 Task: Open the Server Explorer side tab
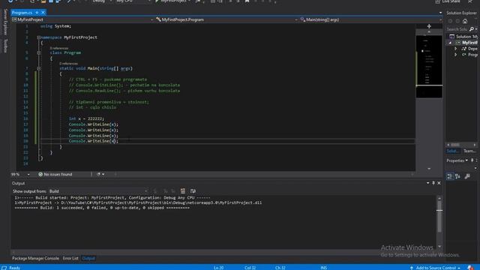coord(5,22)
